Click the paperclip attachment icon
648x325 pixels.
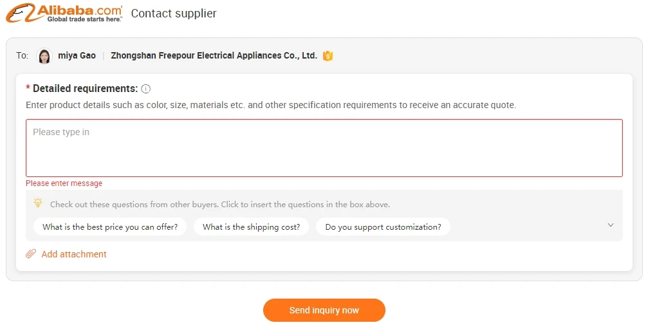31,254
